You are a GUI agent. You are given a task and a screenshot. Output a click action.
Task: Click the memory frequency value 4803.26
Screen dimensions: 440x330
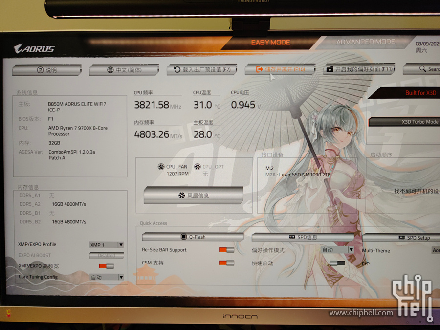click(152, 134)
